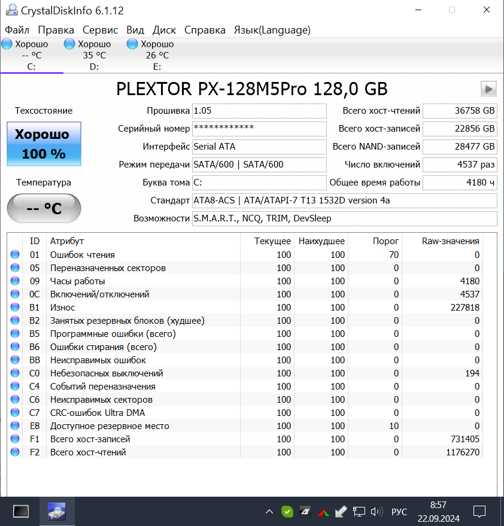Click the Стандарт ATA8-ACS field
Image resolution: width=504 pixels, height=526 pixels.
[344, 200]
